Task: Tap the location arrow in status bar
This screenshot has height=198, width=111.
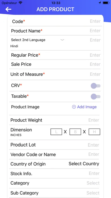Action: click(100, 3)
